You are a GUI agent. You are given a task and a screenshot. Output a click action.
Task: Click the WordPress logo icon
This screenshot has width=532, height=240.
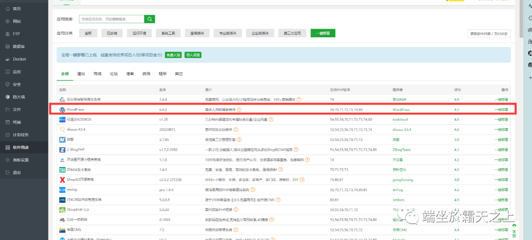(62, 109)
